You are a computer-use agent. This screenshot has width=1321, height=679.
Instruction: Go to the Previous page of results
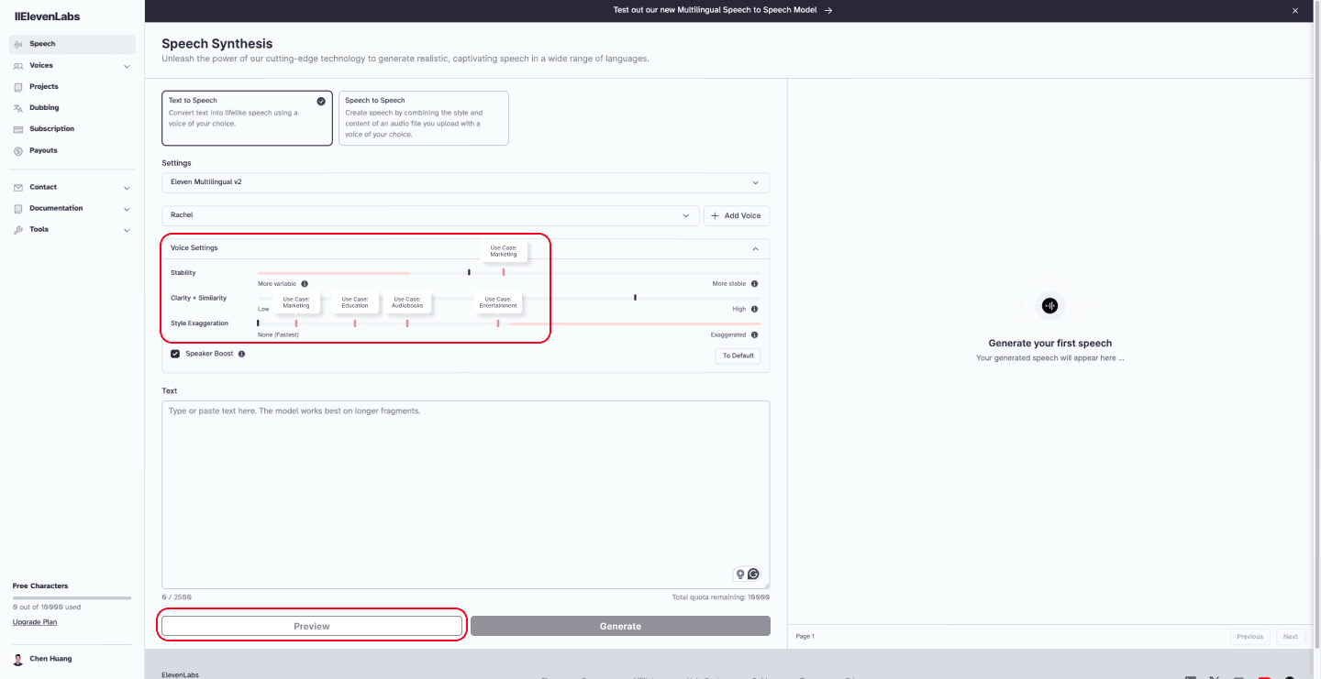pos(1249,637)
